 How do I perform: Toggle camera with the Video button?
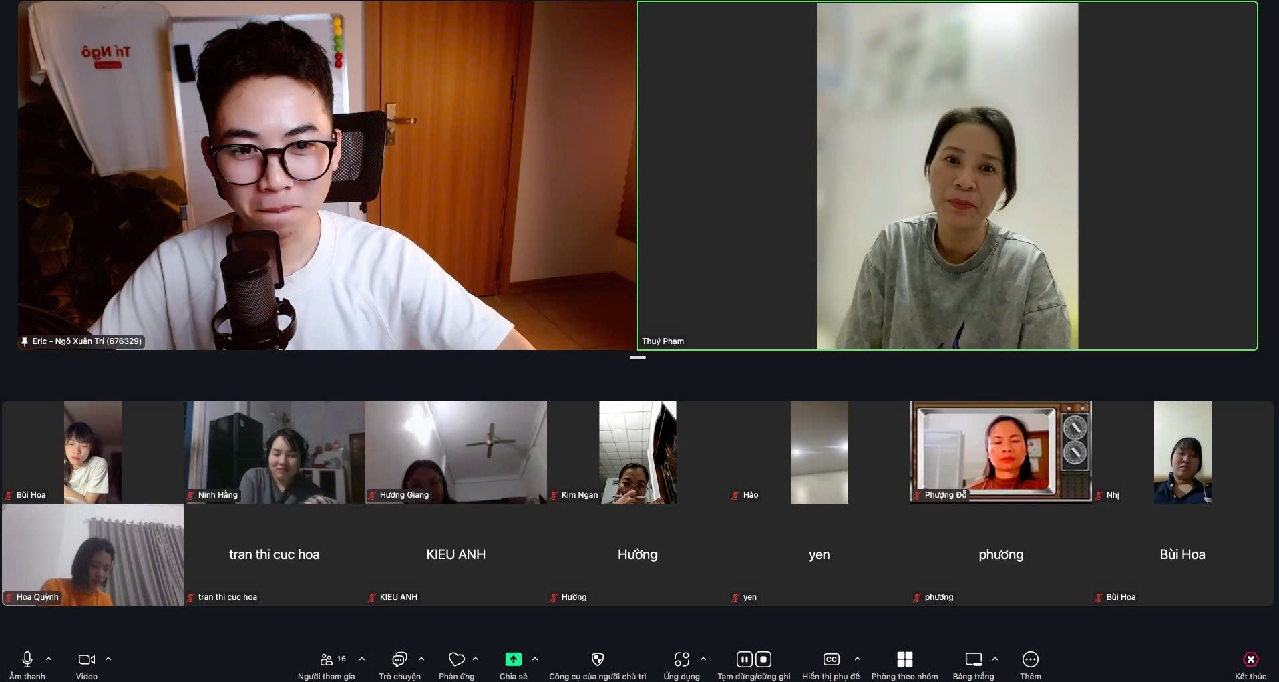coord(86,660)
